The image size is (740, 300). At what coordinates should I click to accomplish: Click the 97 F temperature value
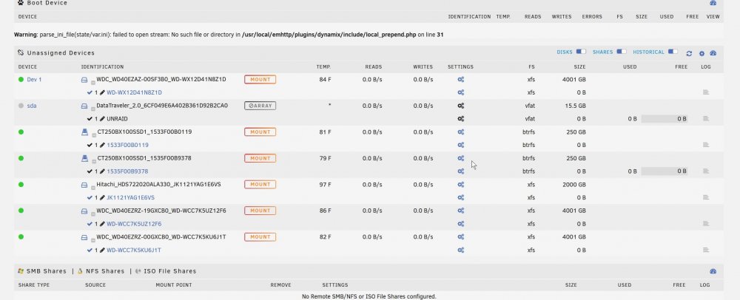pos(325,185)
